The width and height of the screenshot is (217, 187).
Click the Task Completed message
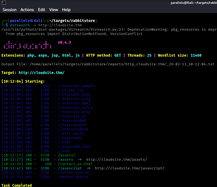(17, 185)
